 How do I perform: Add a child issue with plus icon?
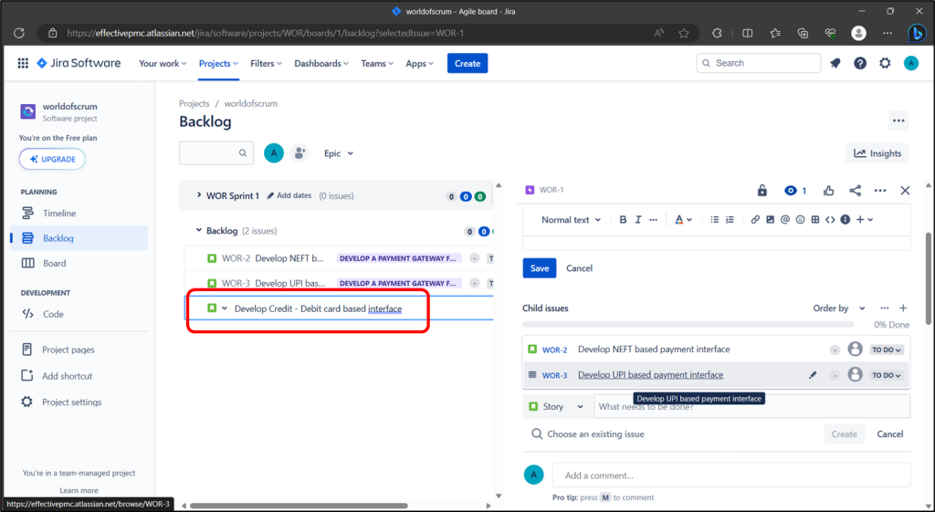click(x=903, y=308)
